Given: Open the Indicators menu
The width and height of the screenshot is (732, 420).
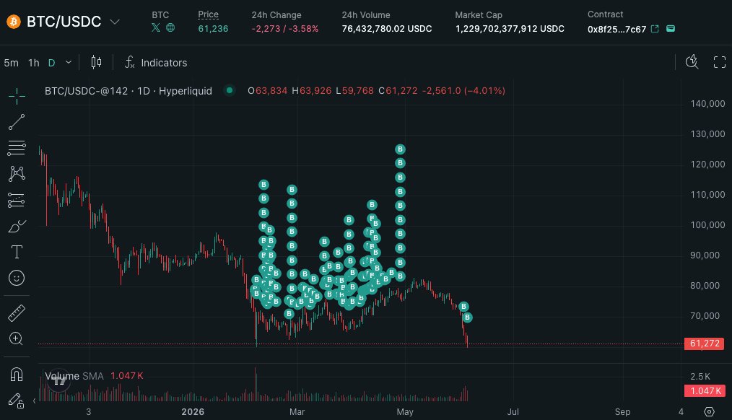Looking at the screenshot, I should (156, 63).
